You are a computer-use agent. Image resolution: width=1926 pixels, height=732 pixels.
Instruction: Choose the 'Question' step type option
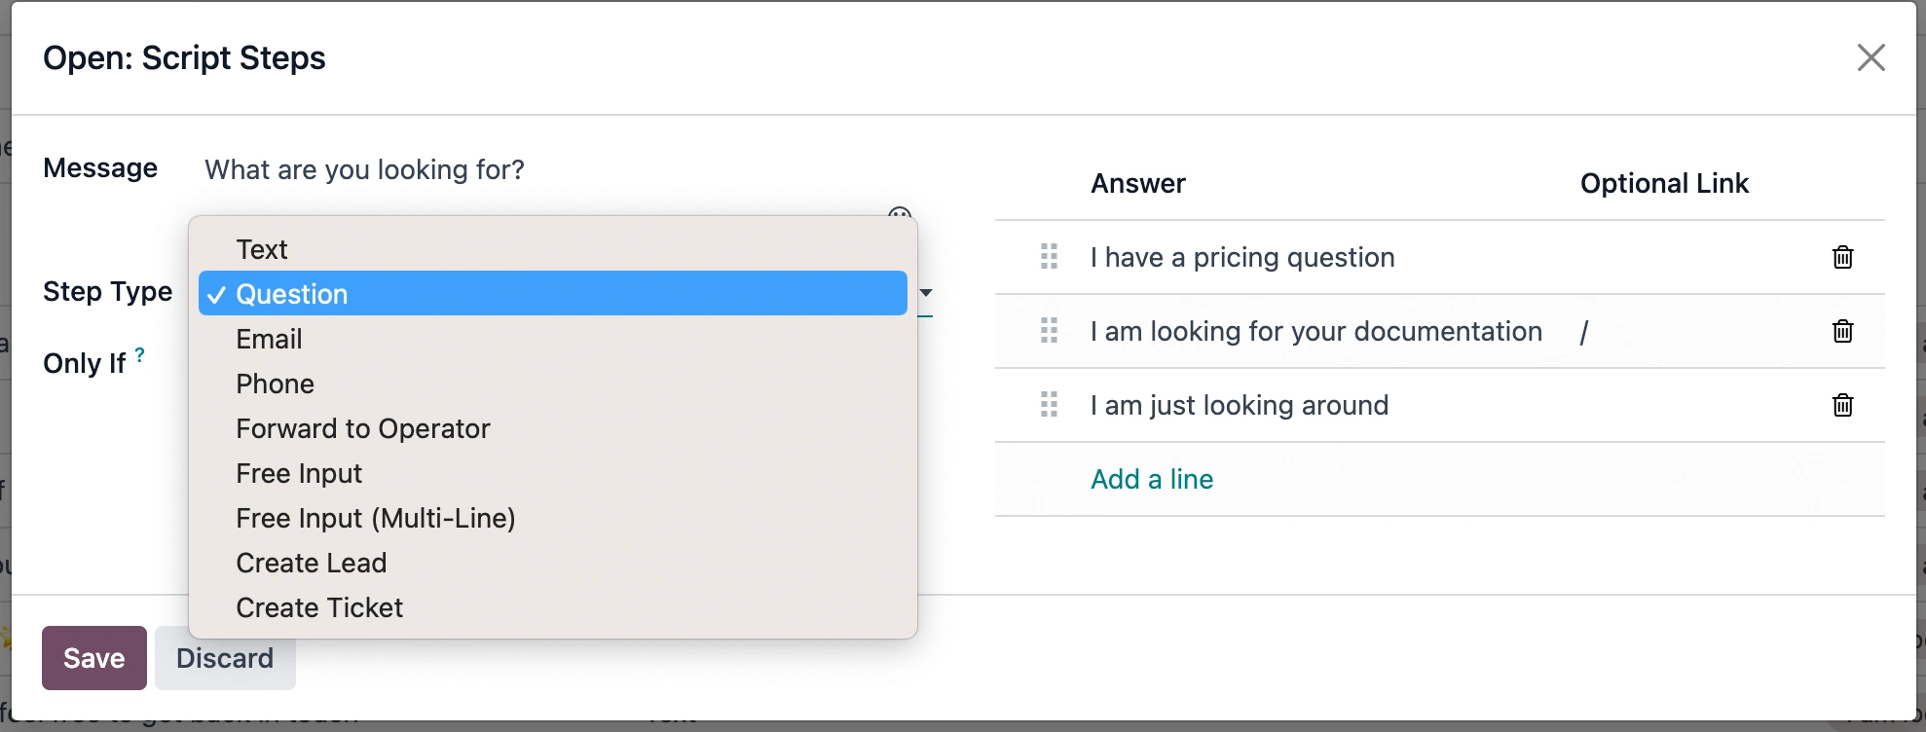[x=292, y=294]
